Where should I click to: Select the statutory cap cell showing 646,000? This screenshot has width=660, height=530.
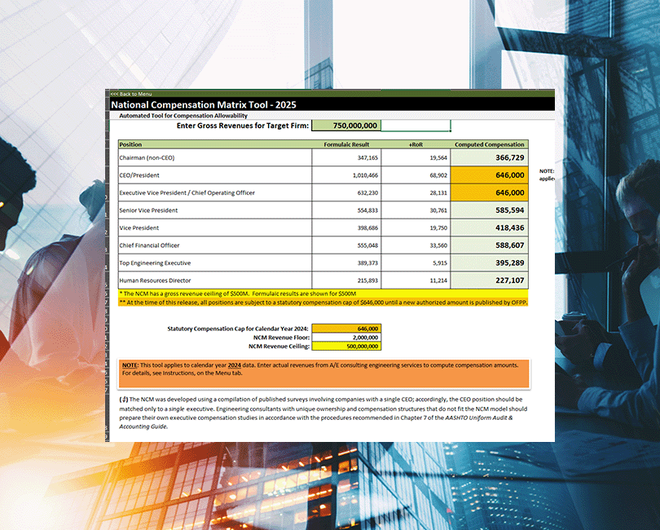346,329
